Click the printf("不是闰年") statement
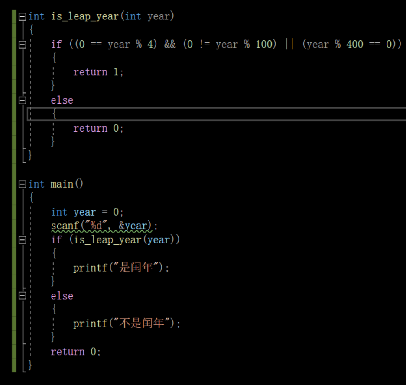This screenshot has height=385, width=406. 127,324
